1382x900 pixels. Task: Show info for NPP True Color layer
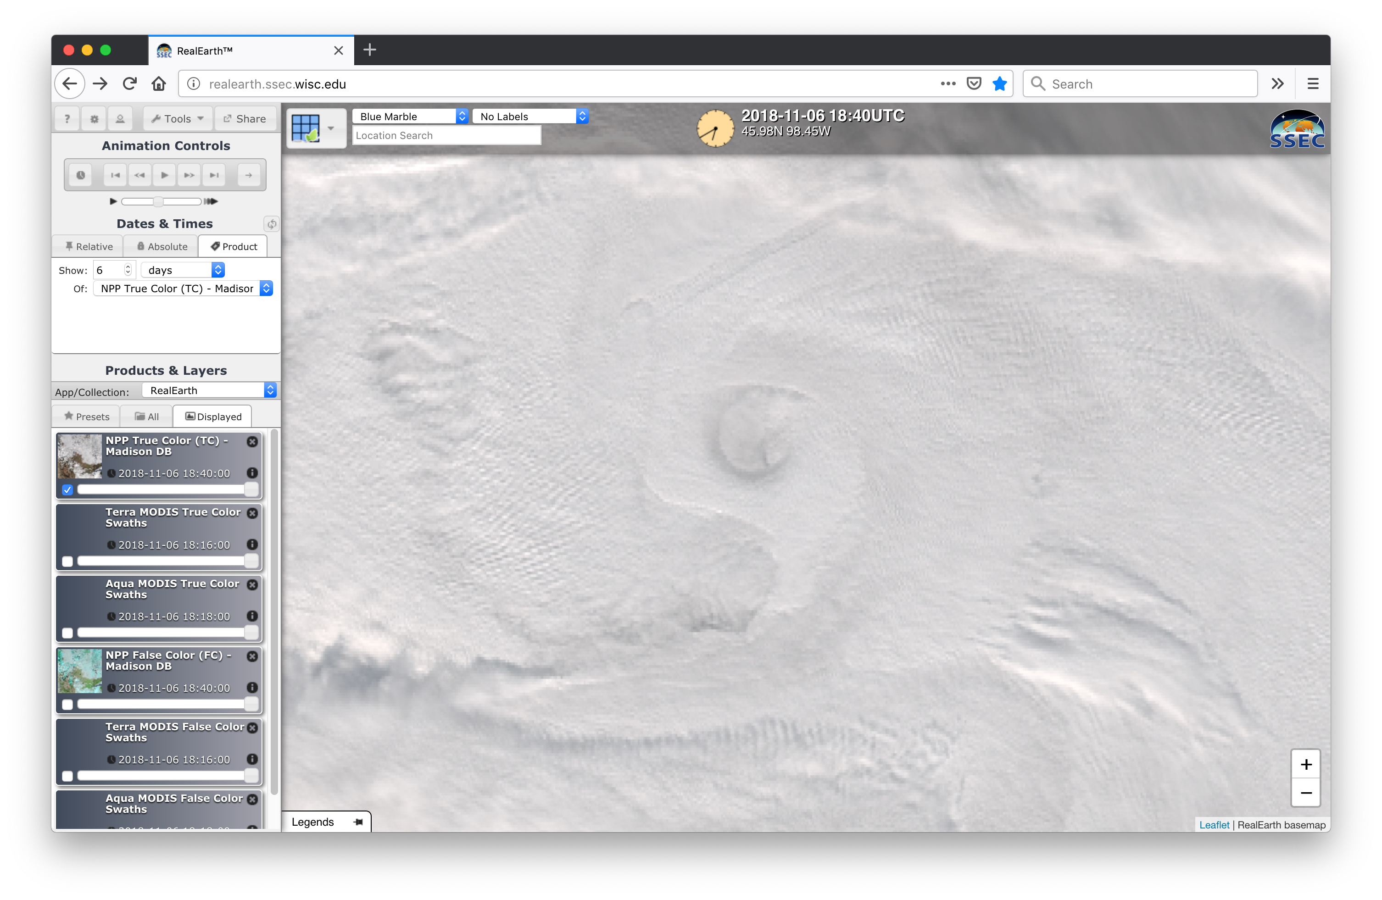click(252, 472)
